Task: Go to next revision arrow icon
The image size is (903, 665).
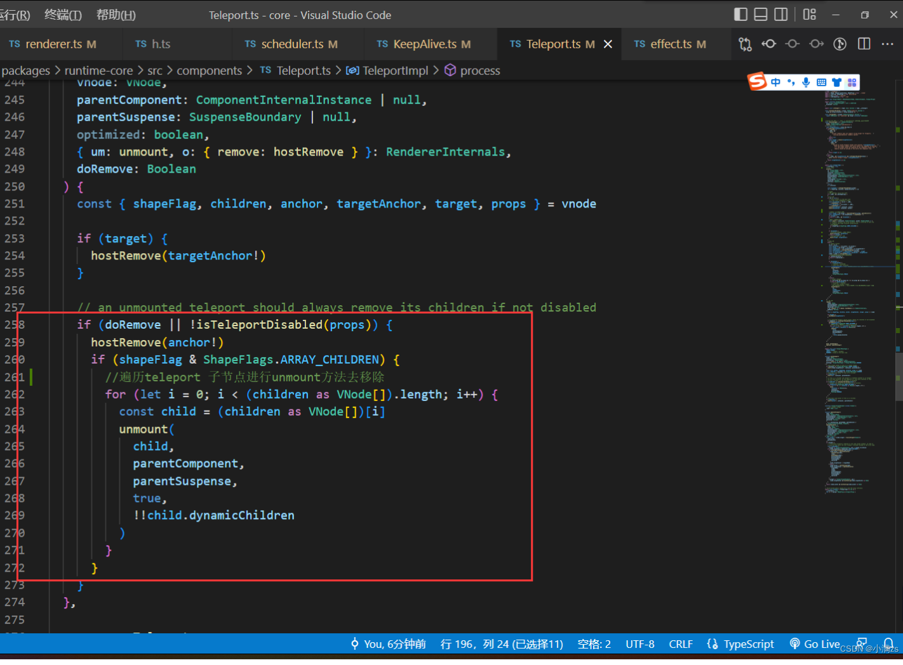Action: pos(817,44)
